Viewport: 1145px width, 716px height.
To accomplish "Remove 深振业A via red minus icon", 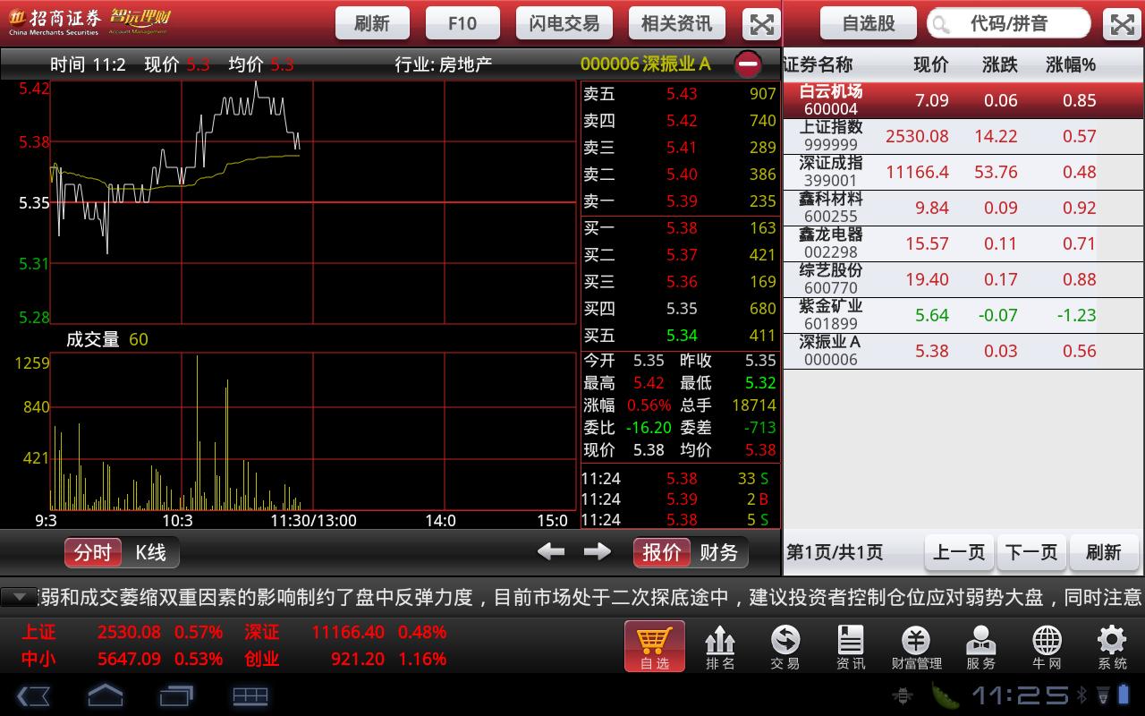I will (x=748, y=64).
